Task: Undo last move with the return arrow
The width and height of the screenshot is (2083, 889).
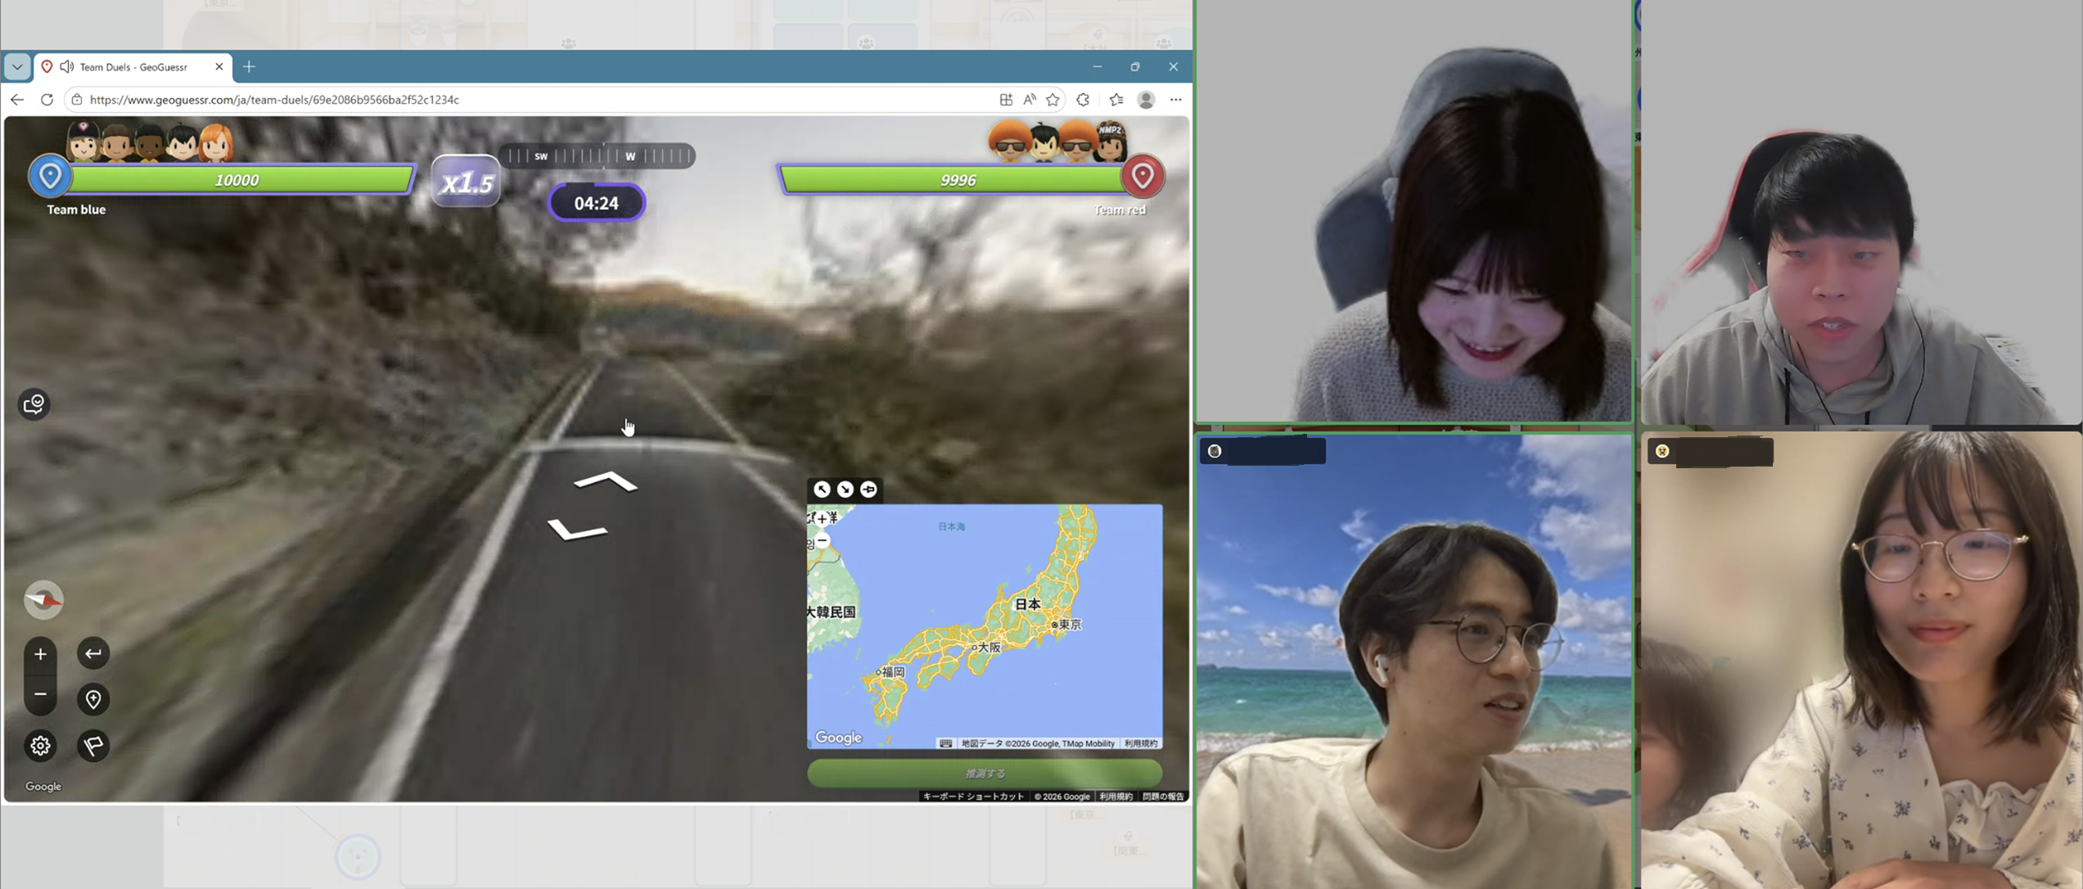Action: [x=93, y=653]
